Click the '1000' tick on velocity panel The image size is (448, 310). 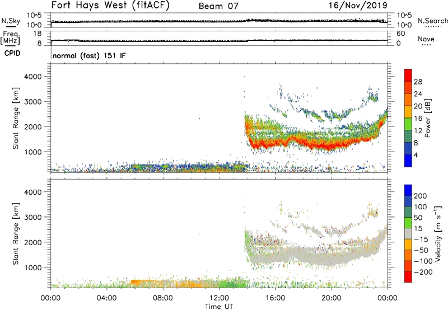(x=32, y=267)
